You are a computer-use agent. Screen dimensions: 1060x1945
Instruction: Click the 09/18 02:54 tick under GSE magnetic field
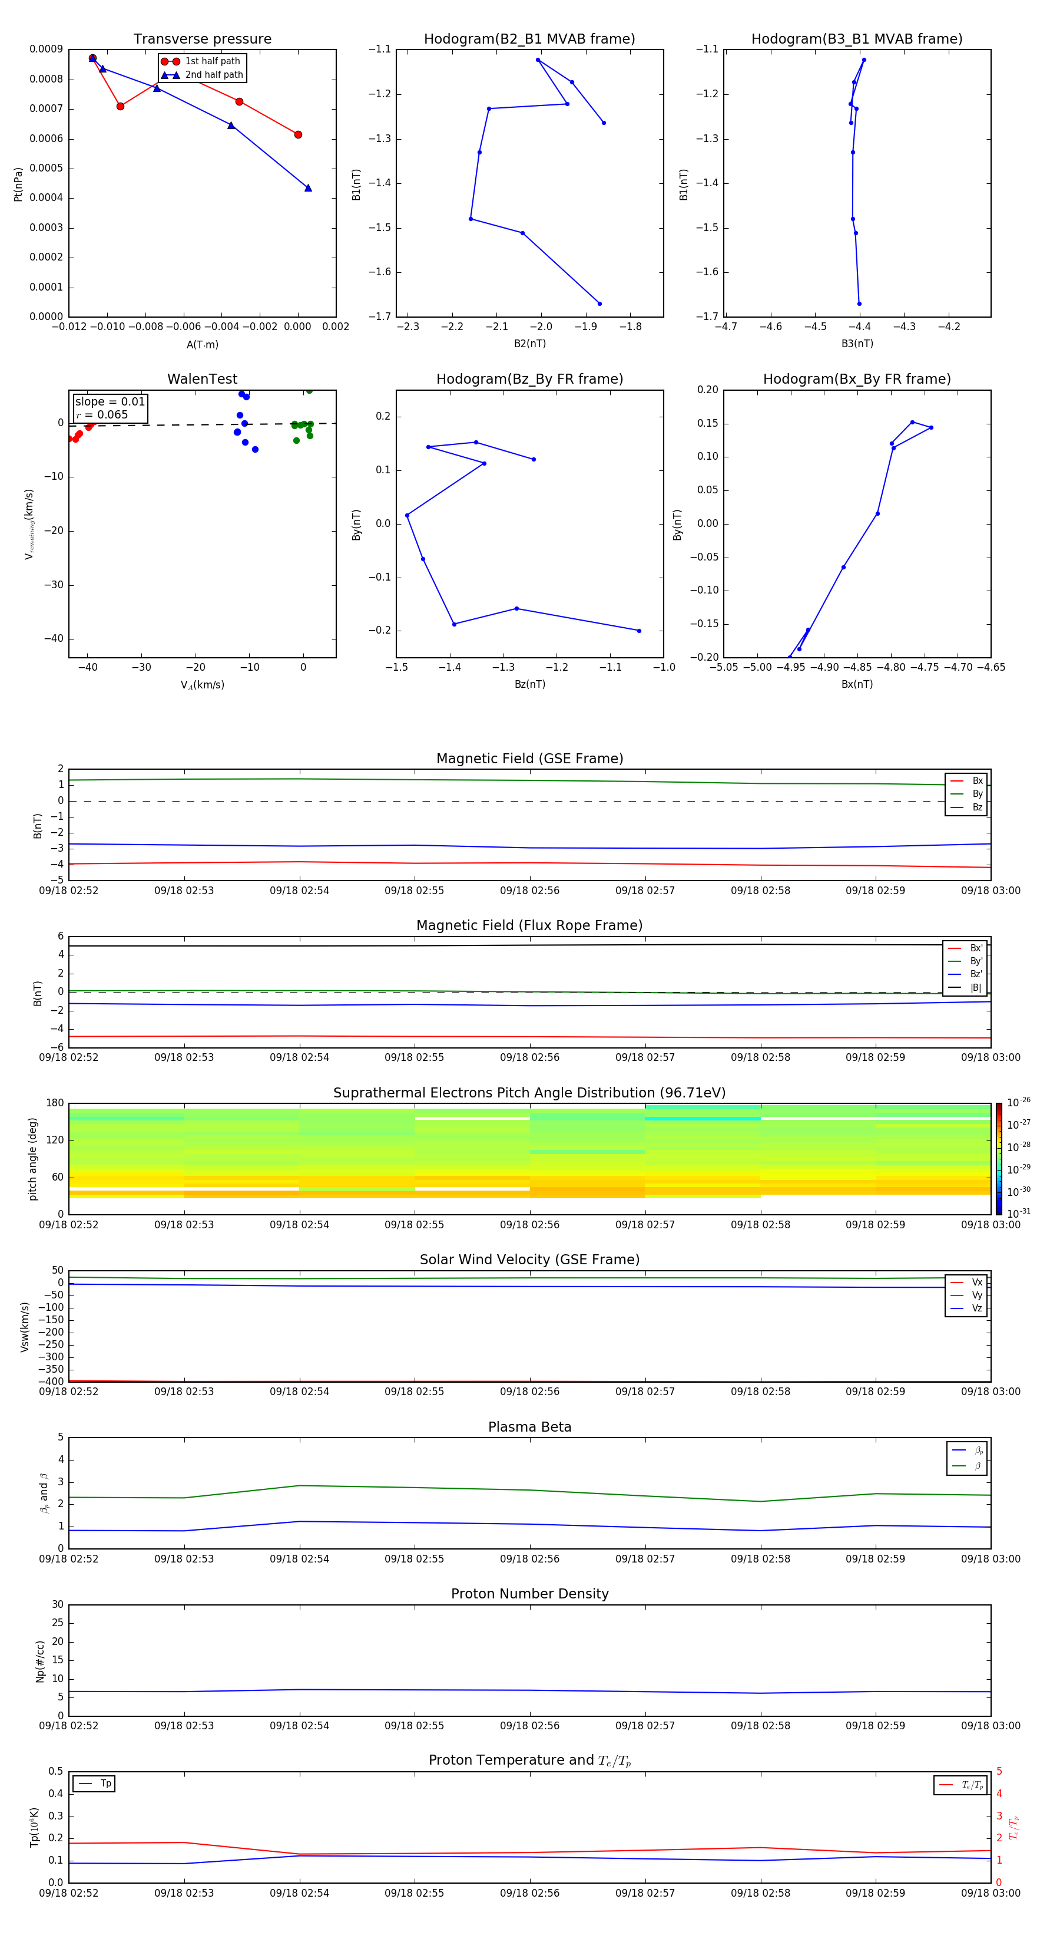click(300, 890)
